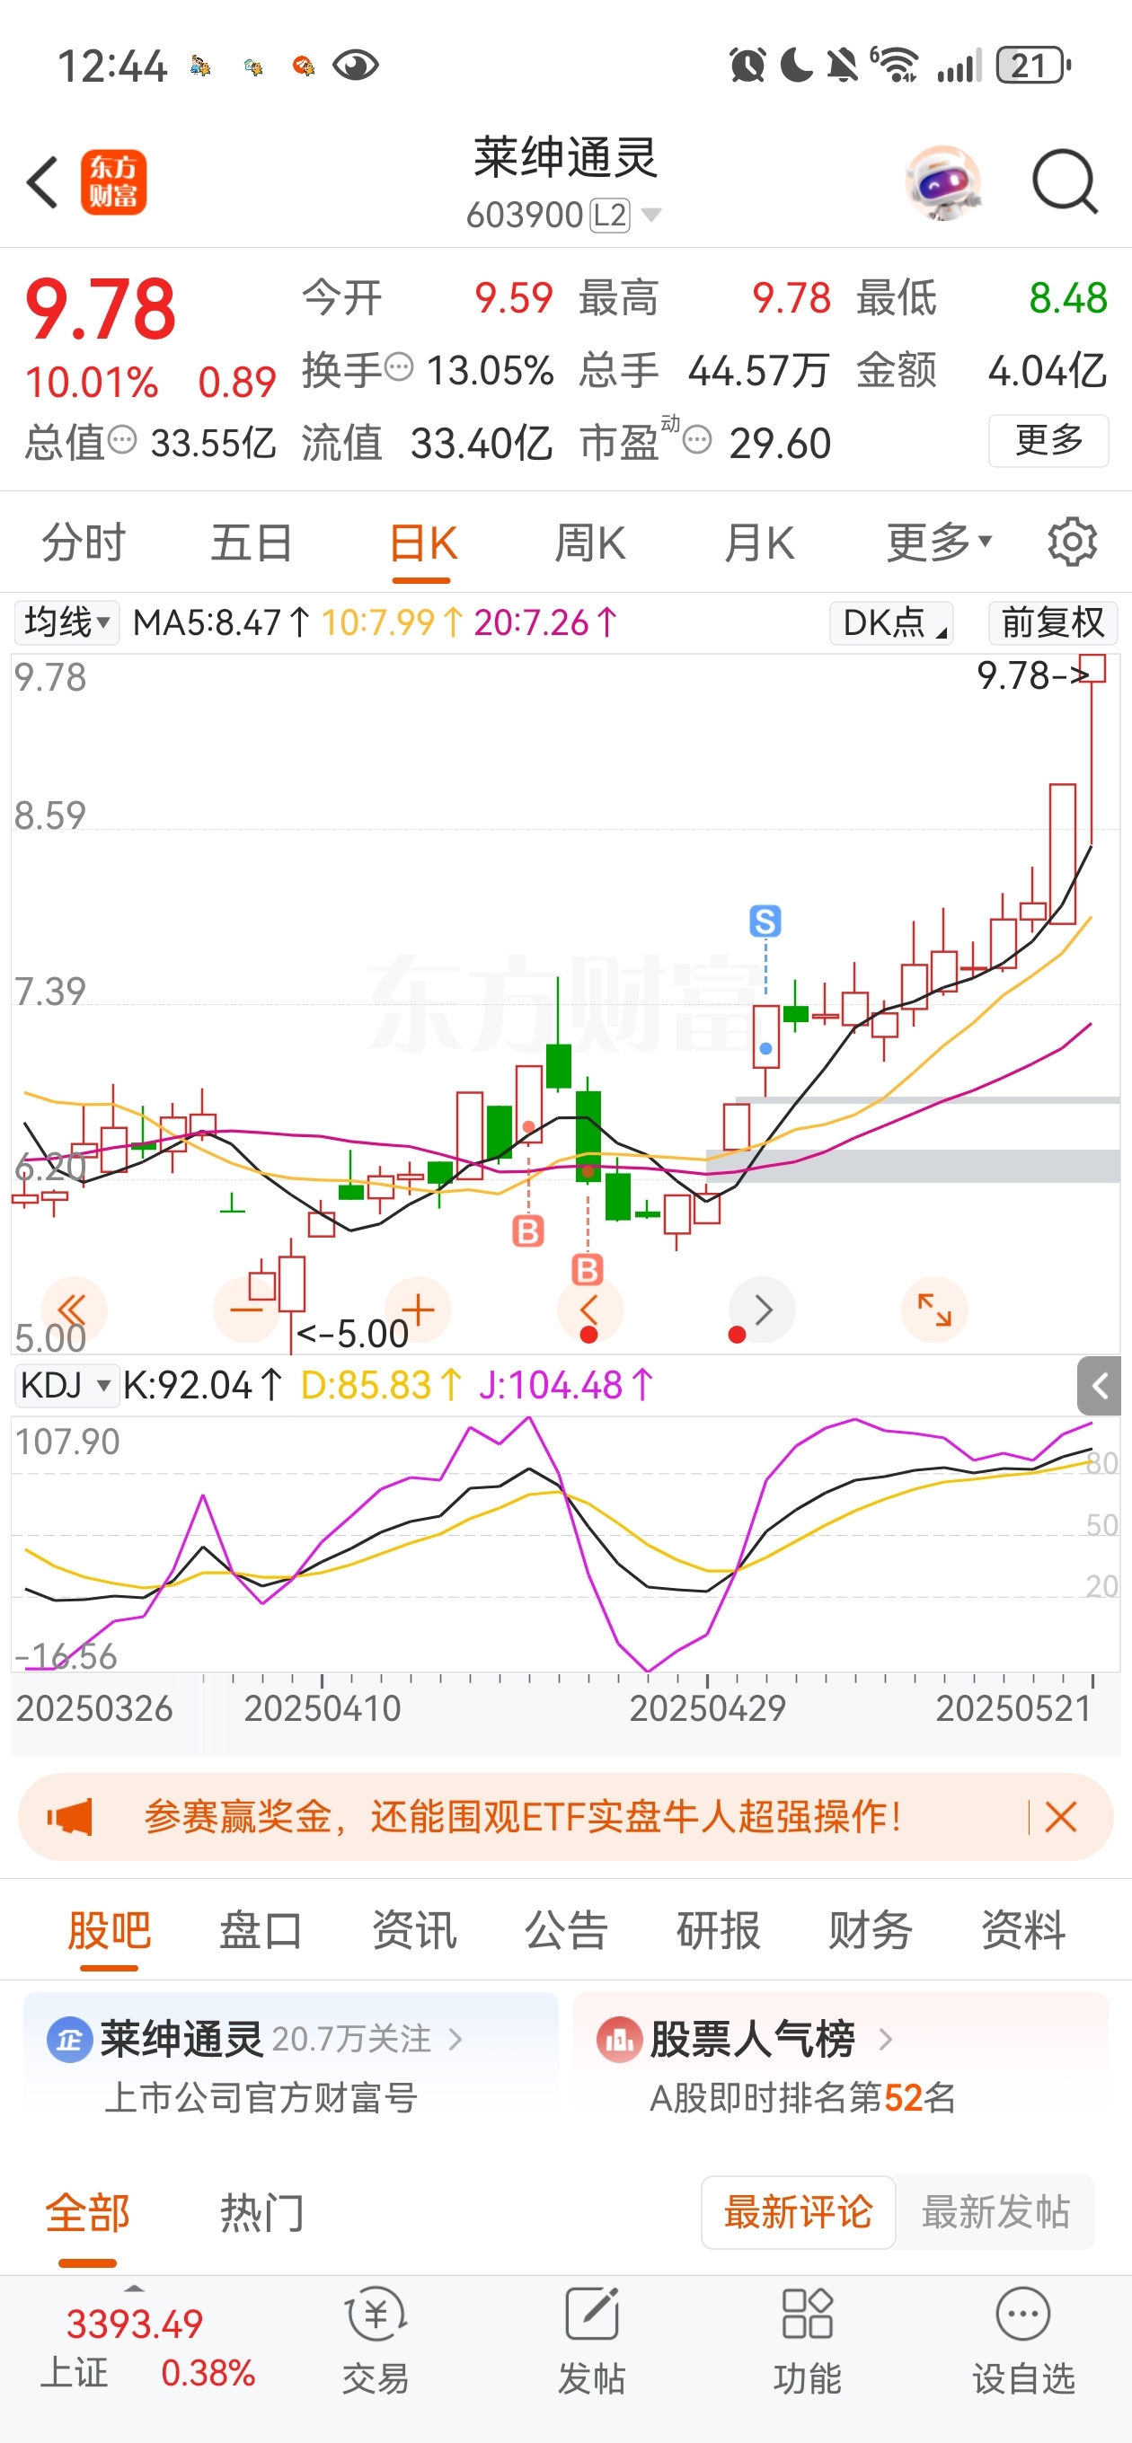
Task: Tap the search magnifier icon
Action: click(x=1065, y=181)
